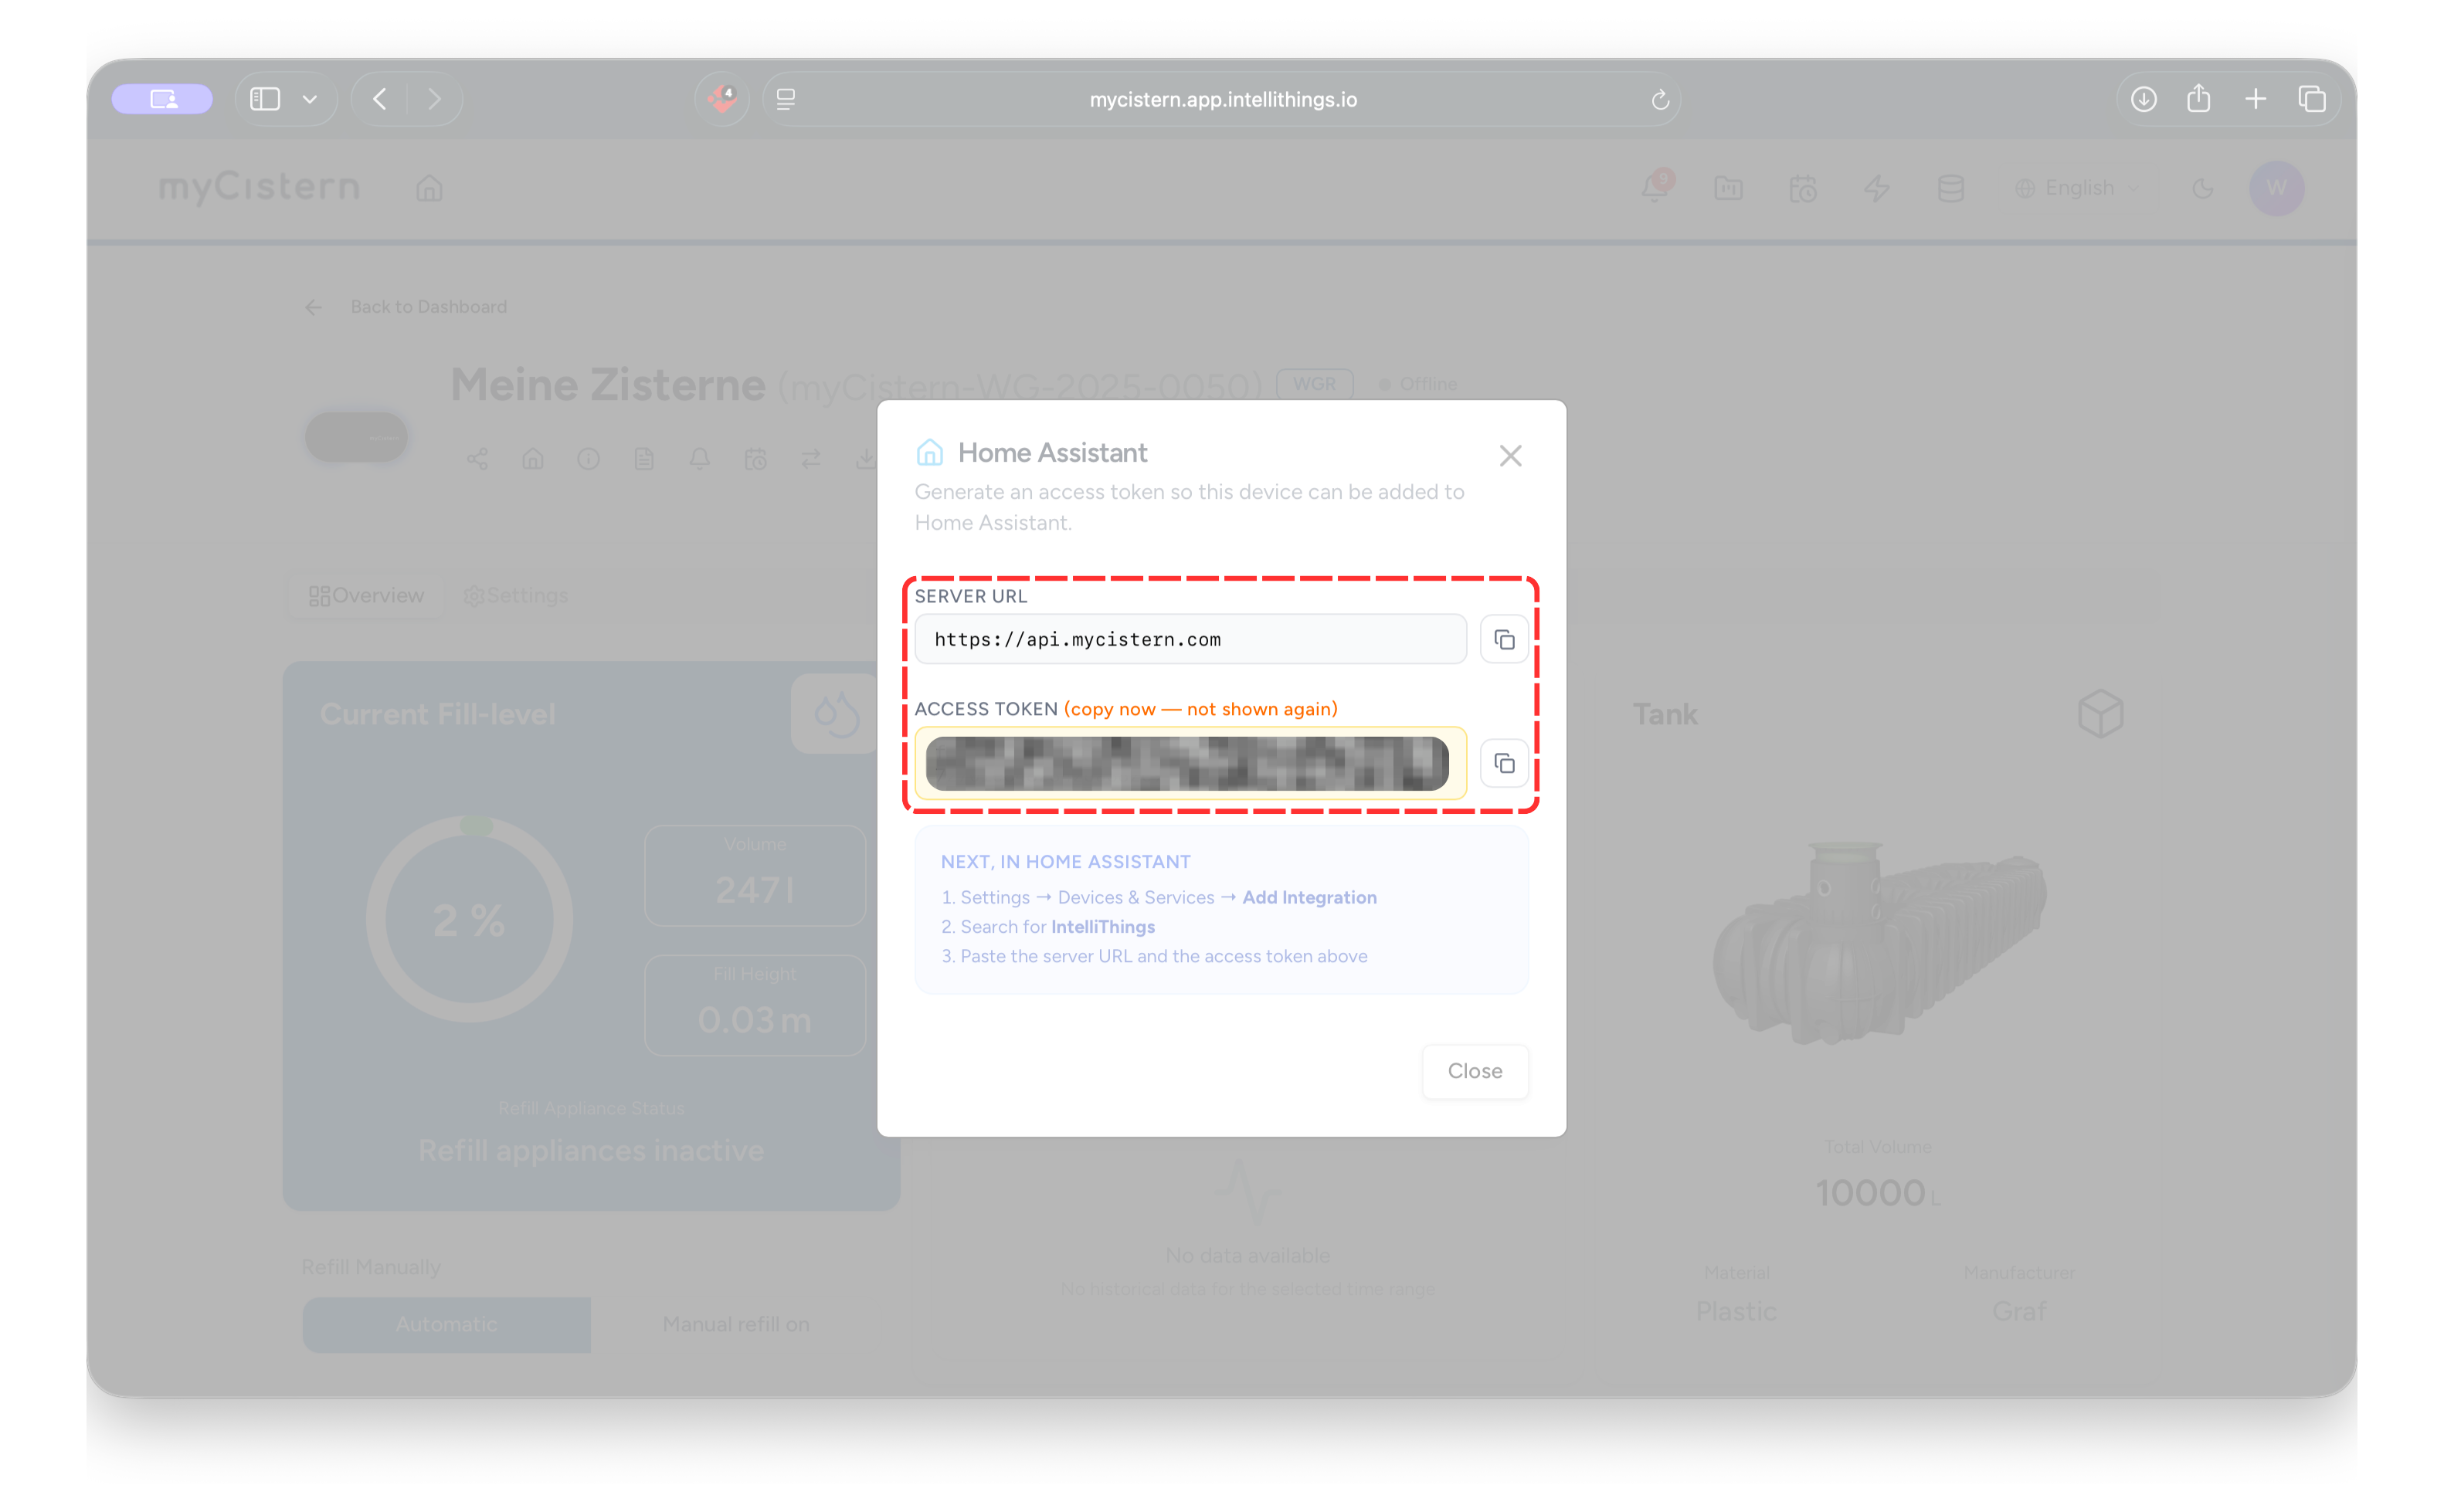The height and width of the screenshot is (1512, 2444).
Task: Click the transfer arrows icon in device toolbar
Action: 811,459
